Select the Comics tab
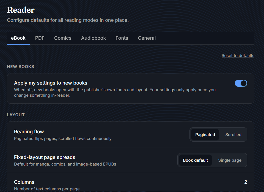The width and height of the screenshot is (264, 192). point(63,38)
